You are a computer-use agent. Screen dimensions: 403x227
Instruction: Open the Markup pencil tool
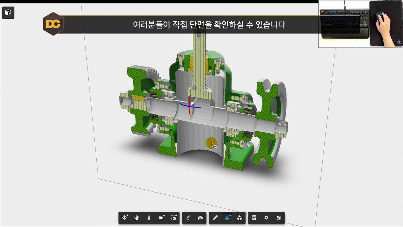[x=188, y=218]
